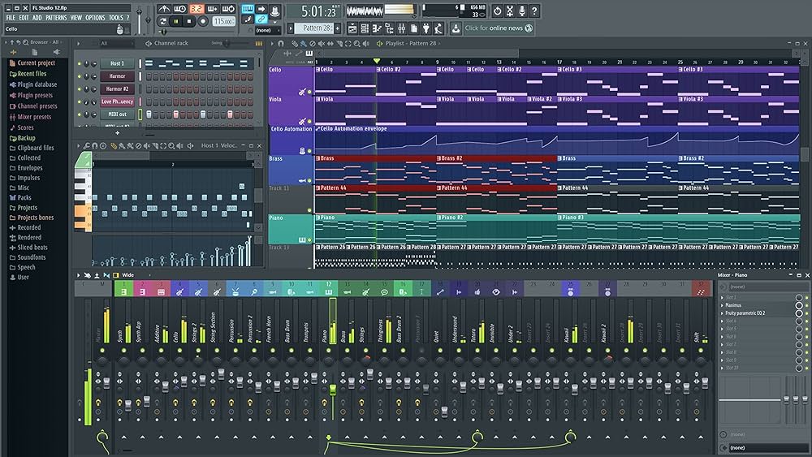Image resolution: width=812 pixels, height=457 pixels.
Task: Pause playback with the transport pause button
Action: (176, 21)
